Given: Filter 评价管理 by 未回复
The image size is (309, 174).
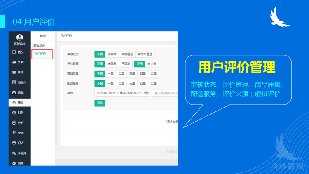Looking at the screenshot, I should [112, 64].
